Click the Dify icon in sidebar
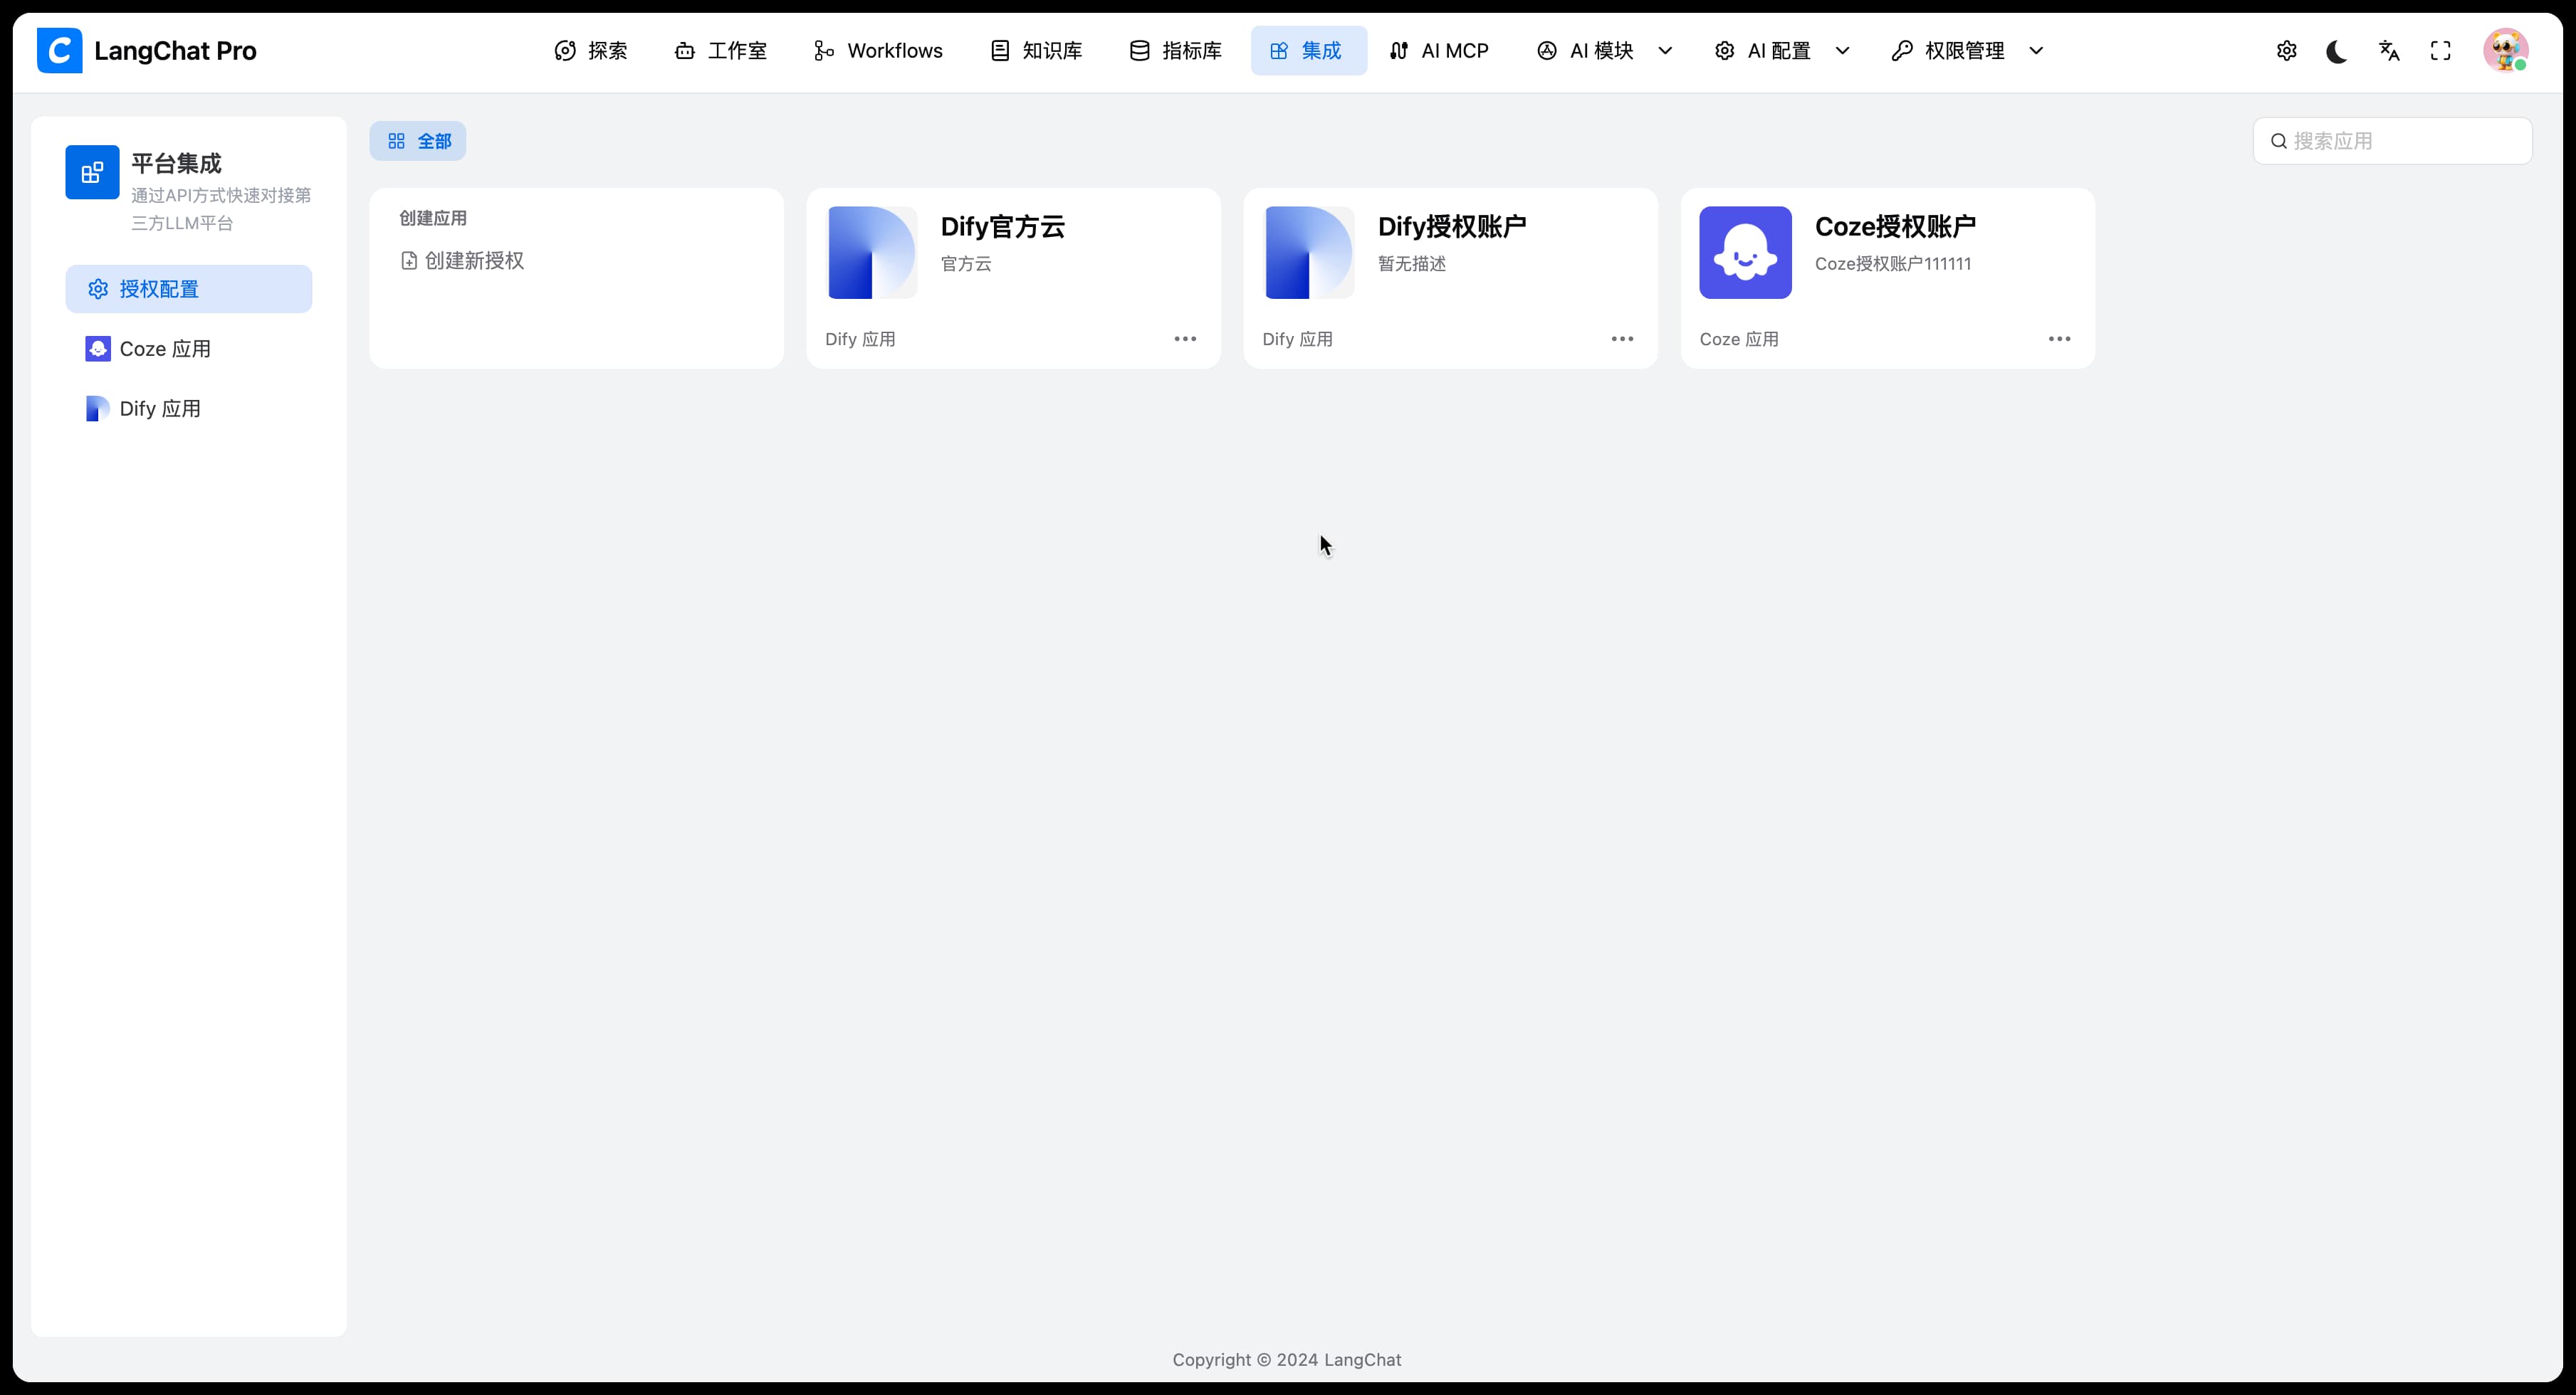Image resolution: width=2576 pixels, height=1395 pixels. click(x=98, y=409)
